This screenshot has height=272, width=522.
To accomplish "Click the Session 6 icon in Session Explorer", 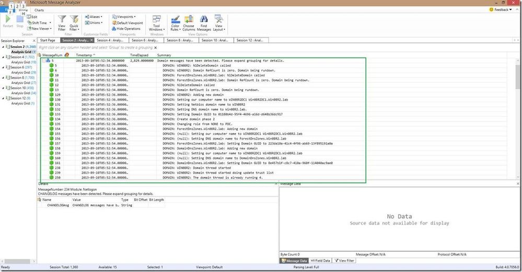I will (8, 67).
